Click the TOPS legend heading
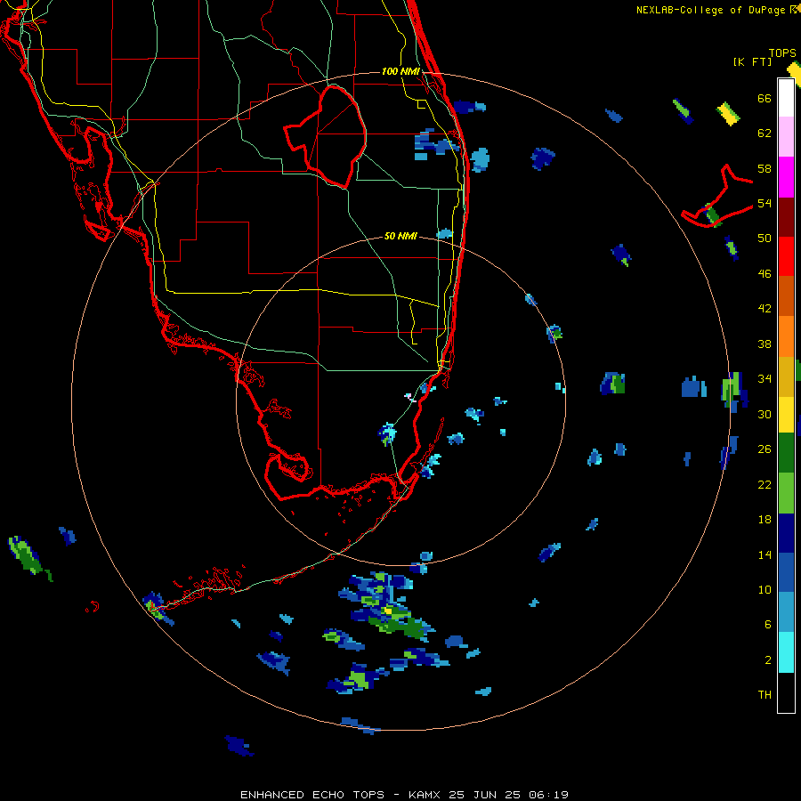Screen dimensions: 801x801 pyautogui.click(x=782, y=53)
